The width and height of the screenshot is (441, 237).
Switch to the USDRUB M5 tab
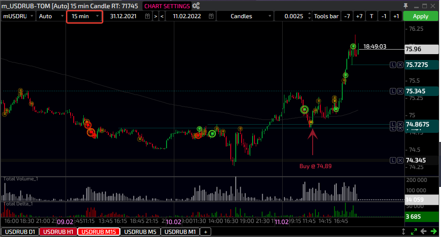tap(140, 232)
